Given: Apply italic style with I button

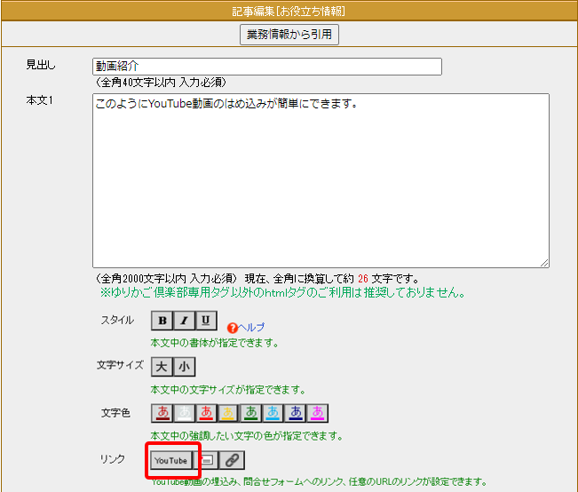Looking at the screenshot, I should pos(184,321).
